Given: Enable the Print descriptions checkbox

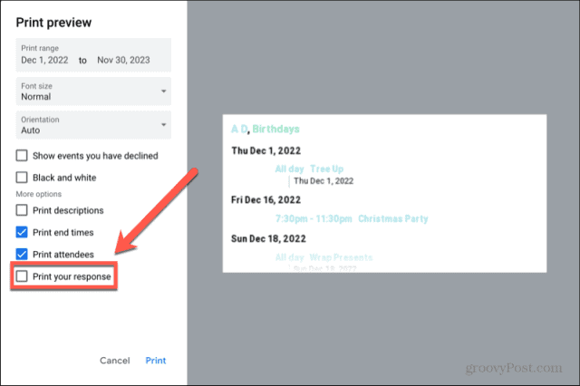Looking at the screenshot, I should pyautogui.click(x=22, y=210).
